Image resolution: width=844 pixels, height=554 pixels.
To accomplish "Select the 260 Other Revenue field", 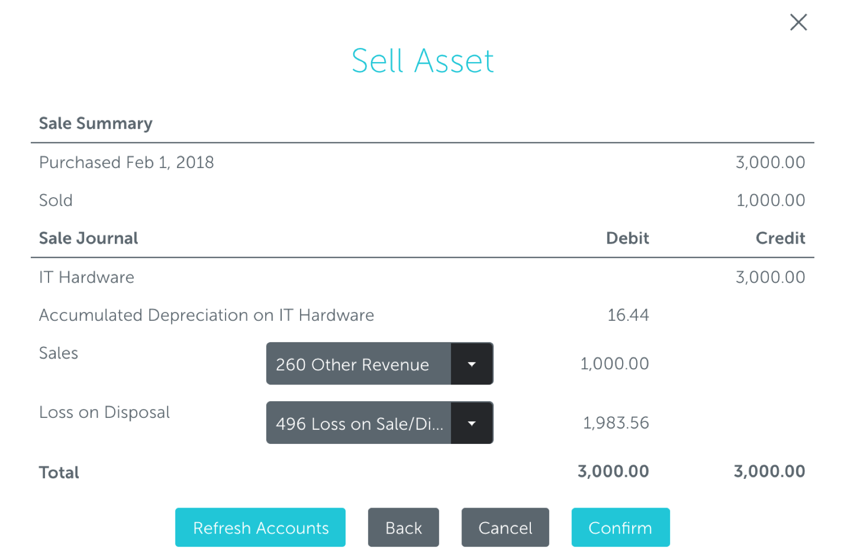I will coord(358,364).
